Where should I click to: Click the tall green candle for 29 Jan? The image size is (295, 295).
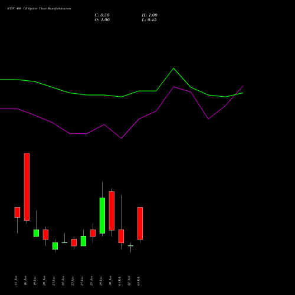(x=102, y=215)
